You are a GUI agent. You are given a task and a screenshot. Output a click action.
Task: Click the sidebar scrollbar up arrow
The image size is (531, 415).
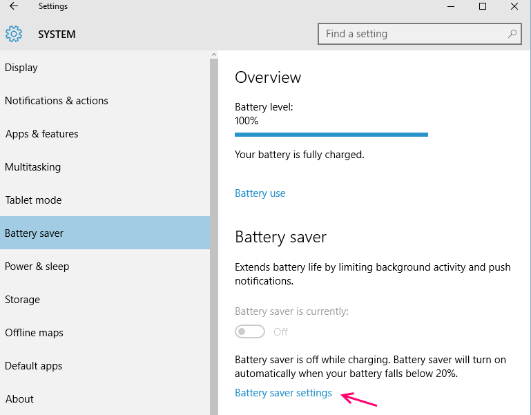pos(213,55)
